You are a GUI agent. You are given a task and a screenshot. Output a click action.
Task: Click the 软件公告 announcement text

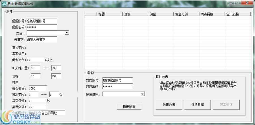[197, 86]
